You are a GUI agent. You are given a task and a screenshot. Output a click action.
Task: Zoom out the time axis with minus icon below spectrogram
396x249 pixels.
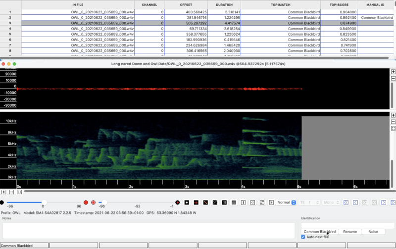tap(11, 192)
